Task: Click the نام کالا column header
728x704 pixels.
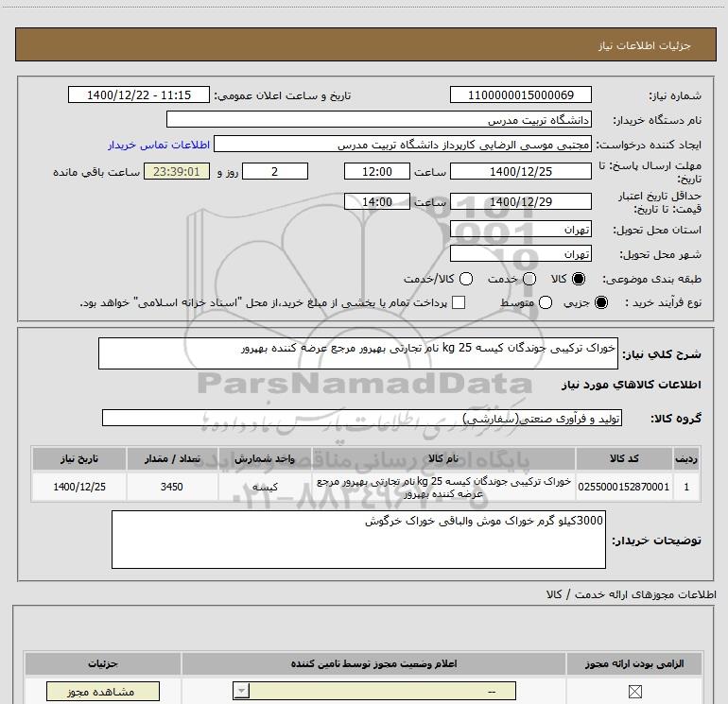Action: tap(443, 458)
